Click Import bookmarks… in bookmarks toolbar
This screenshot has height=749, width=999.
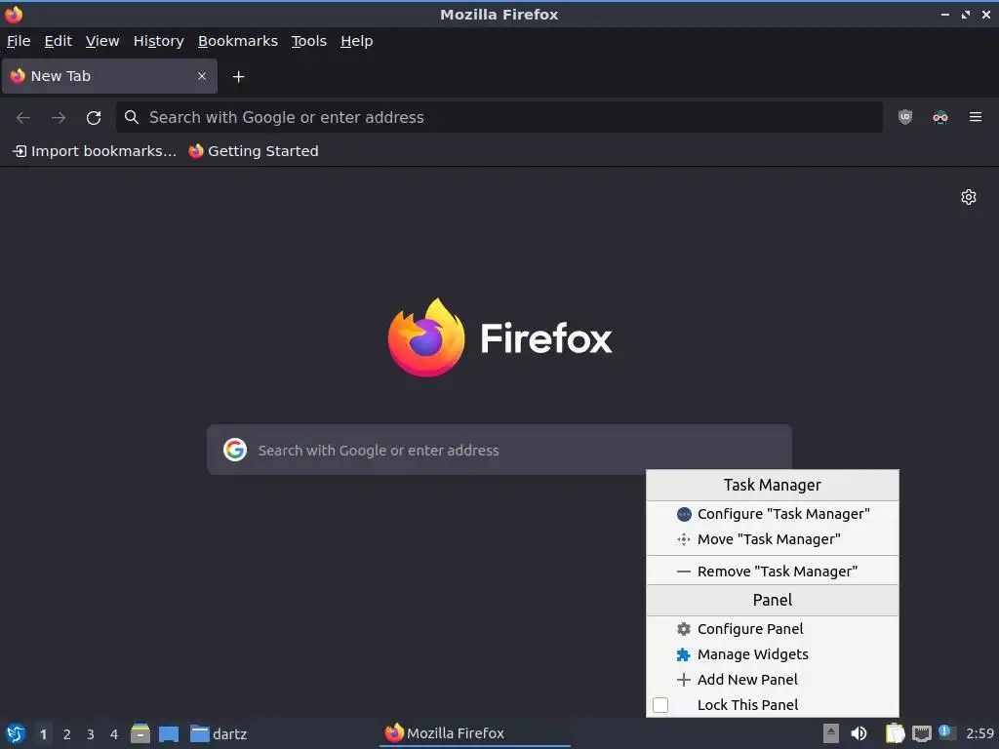click(x=95, y=151)
